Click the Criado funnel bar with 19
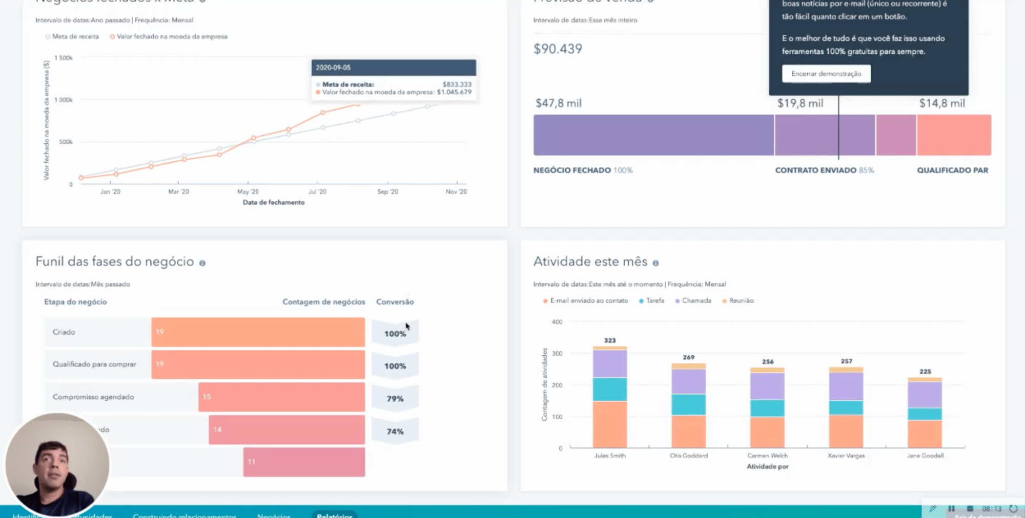The image size is (1025, 518). pos(258,332)
